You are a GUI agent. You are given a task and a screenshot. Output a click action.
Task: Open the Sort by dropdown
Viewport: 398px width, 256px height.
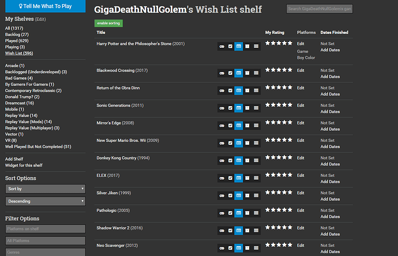coord(46,189)
